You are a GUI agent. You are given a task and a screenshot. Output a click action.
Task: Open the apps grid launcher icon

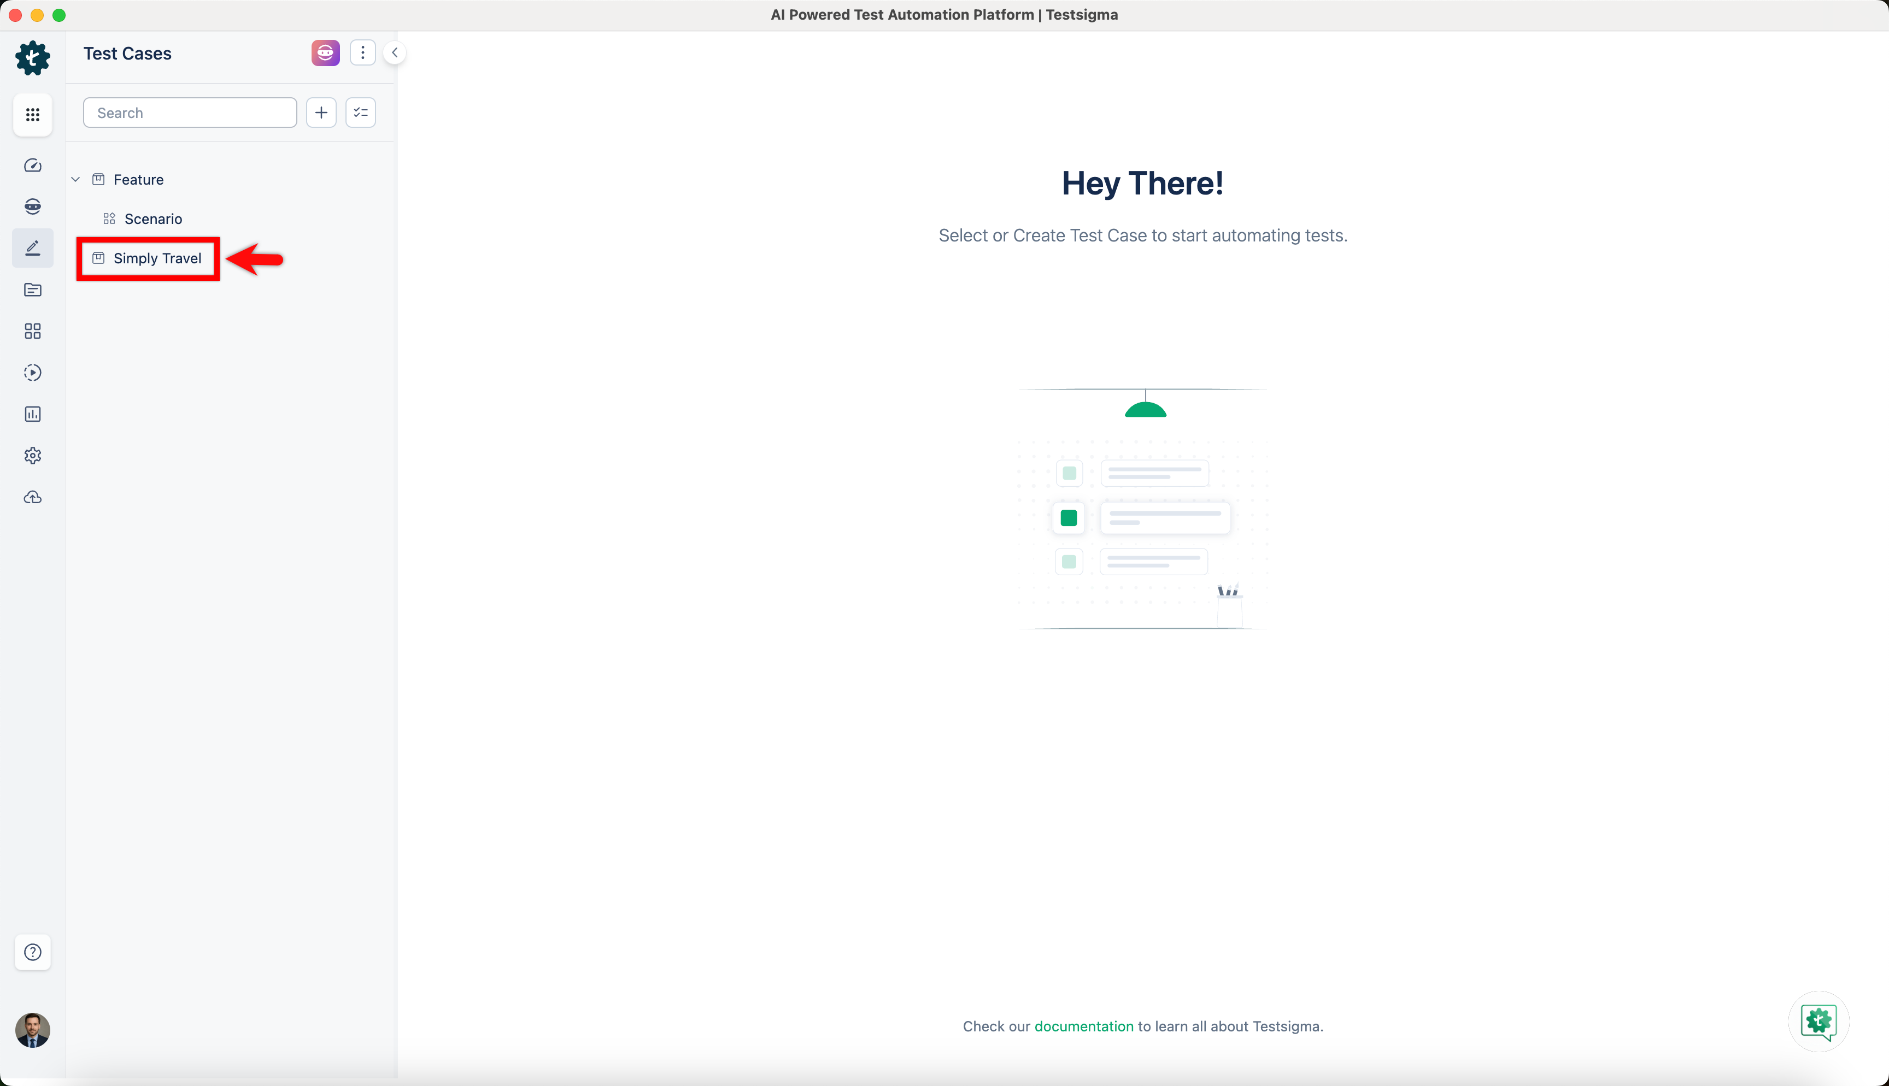32,115
